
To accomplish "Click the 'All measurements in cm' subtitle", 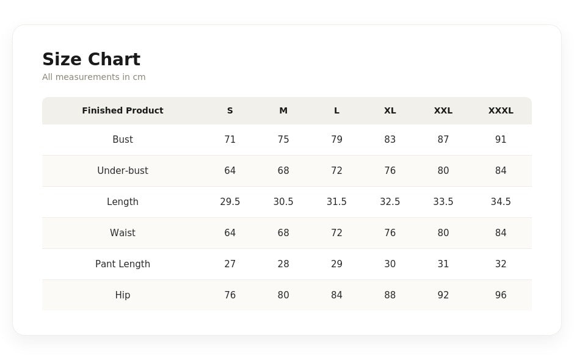I will point(93,77).
